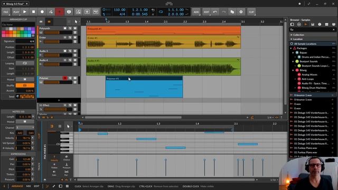Image resolution: width=338 pixels, height=190 pixels.
Task: Arm record on the Polysynth track
Action: coord(65,28)
